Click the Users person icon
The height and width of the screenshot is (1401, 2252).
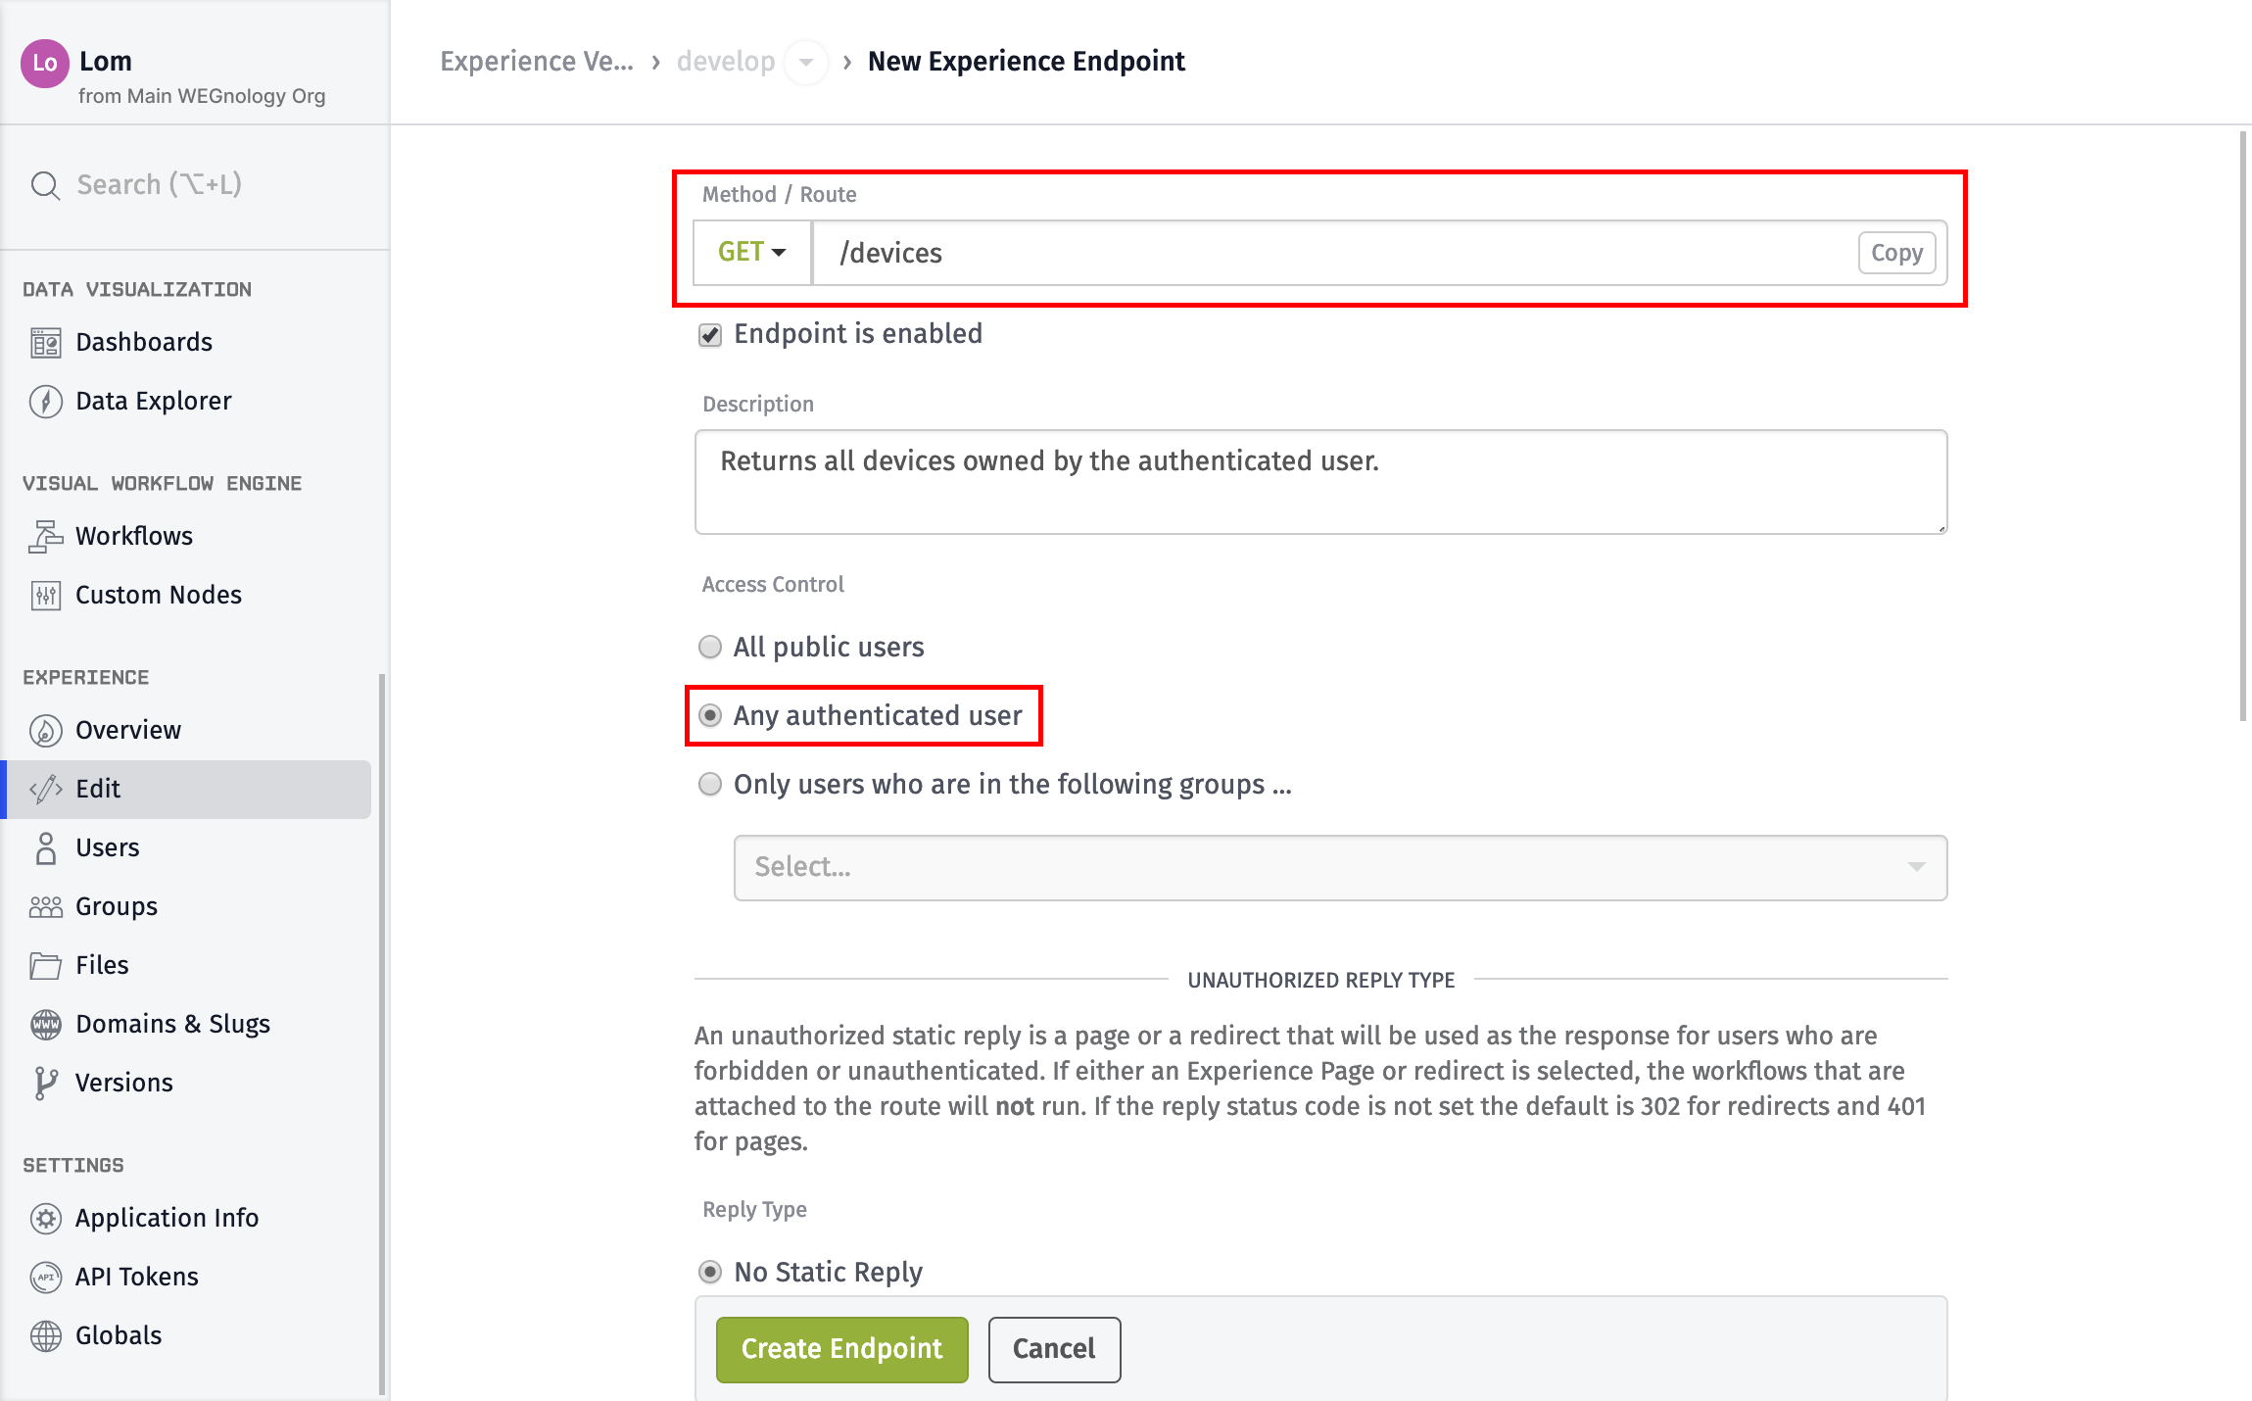(45, 848)
